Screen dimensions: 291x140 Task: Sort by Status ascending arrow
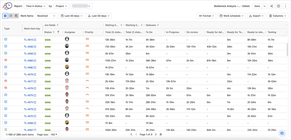point(58,32)
